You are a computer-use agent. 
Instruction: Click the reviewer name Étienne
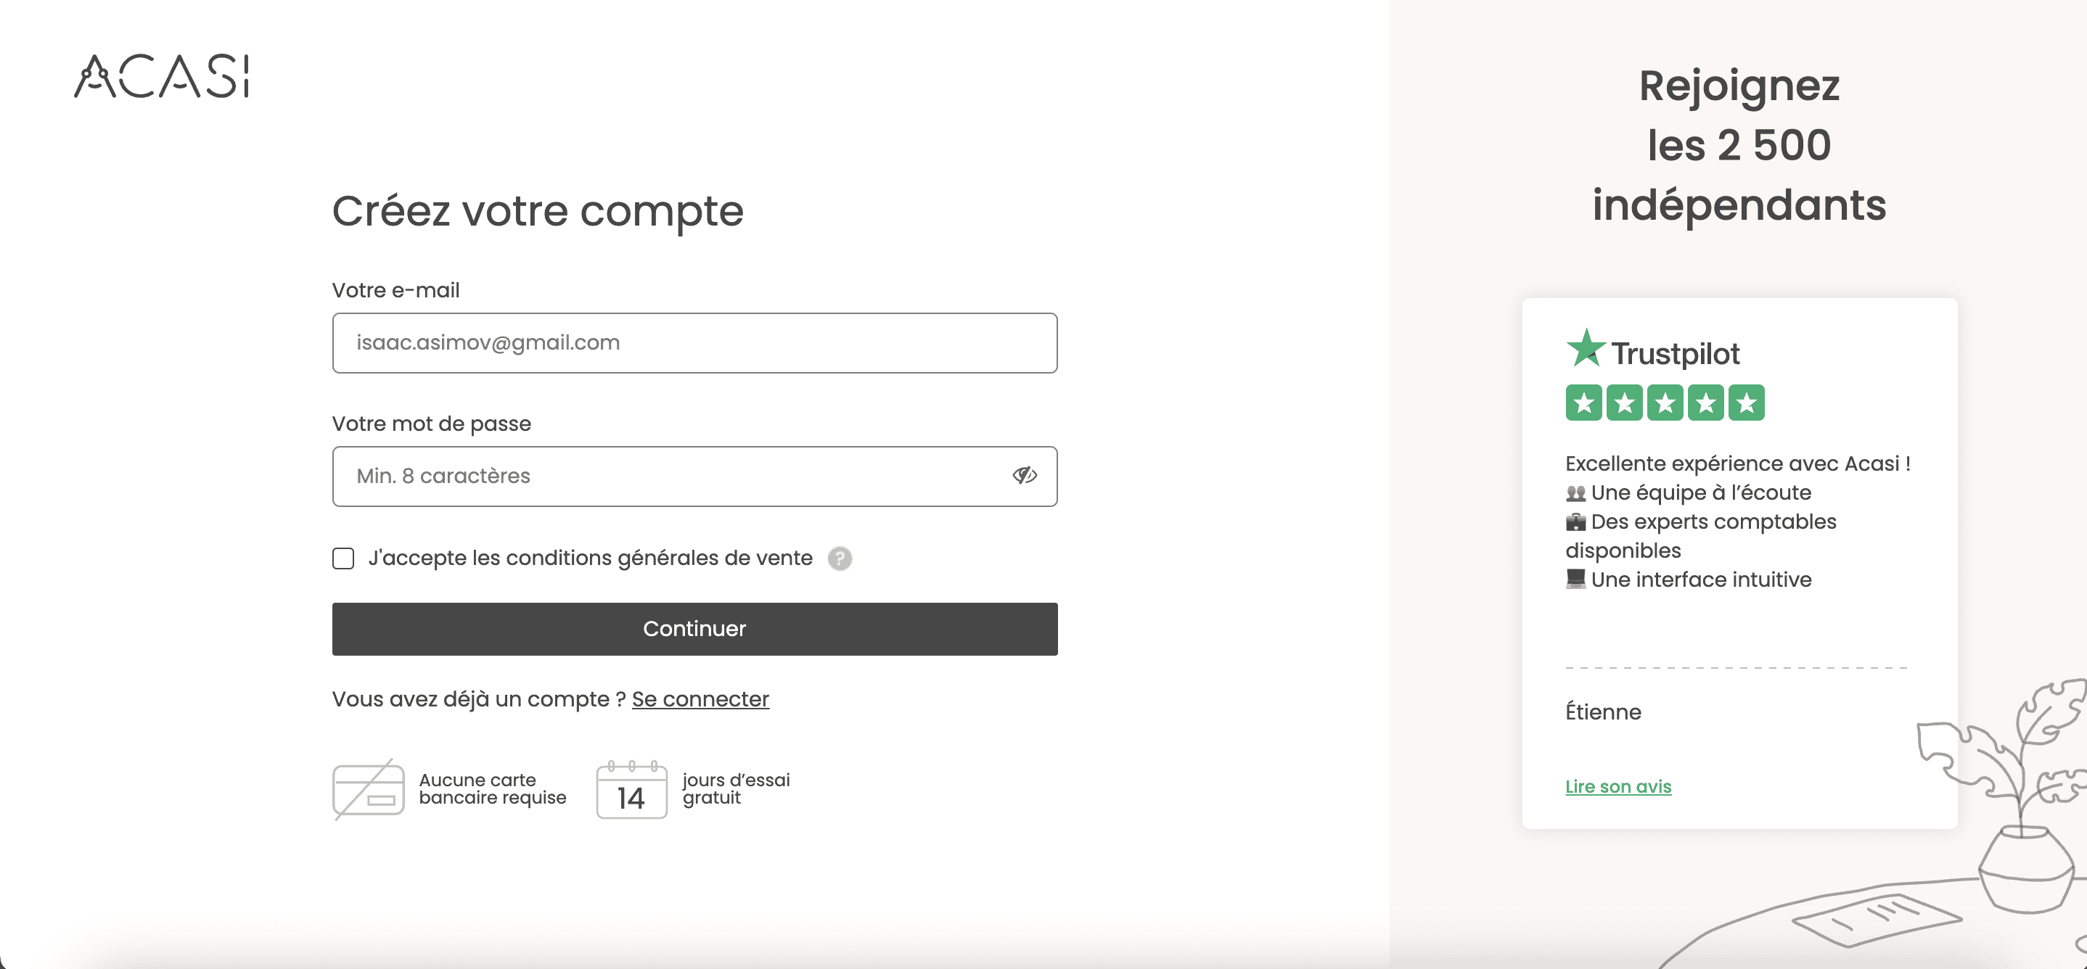[1603, 712]
